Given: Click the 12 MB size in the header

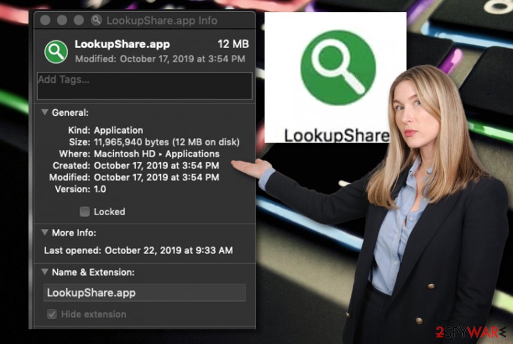Looking at the screenshot, I should point(233,44).
